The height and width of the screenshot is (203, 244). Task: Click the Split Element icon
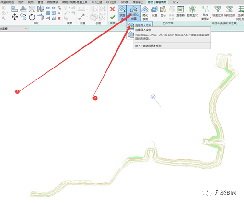coord(48,8)
